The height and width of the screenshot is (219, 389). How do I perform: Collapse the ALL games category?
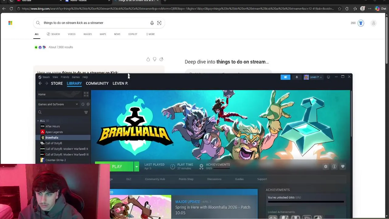[x=38, y=121]
